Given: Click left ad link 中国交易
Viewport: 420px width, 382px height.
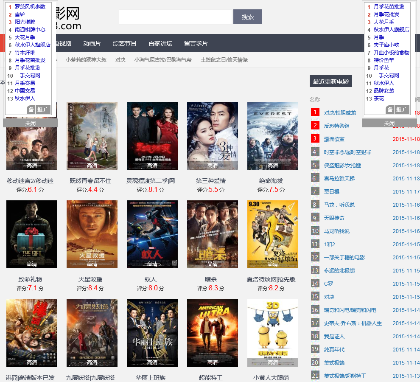Looking at the screenshot, I should (25, 90).
